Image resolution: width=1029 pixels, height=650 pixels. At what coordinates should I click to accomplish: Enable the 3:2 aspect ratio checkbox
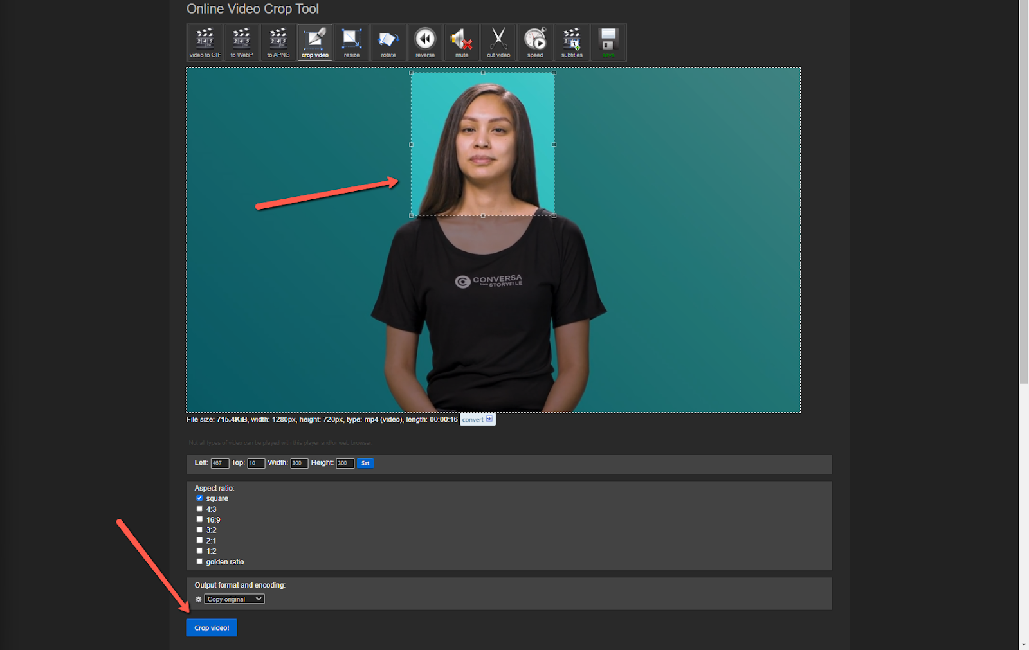point(199,530)
